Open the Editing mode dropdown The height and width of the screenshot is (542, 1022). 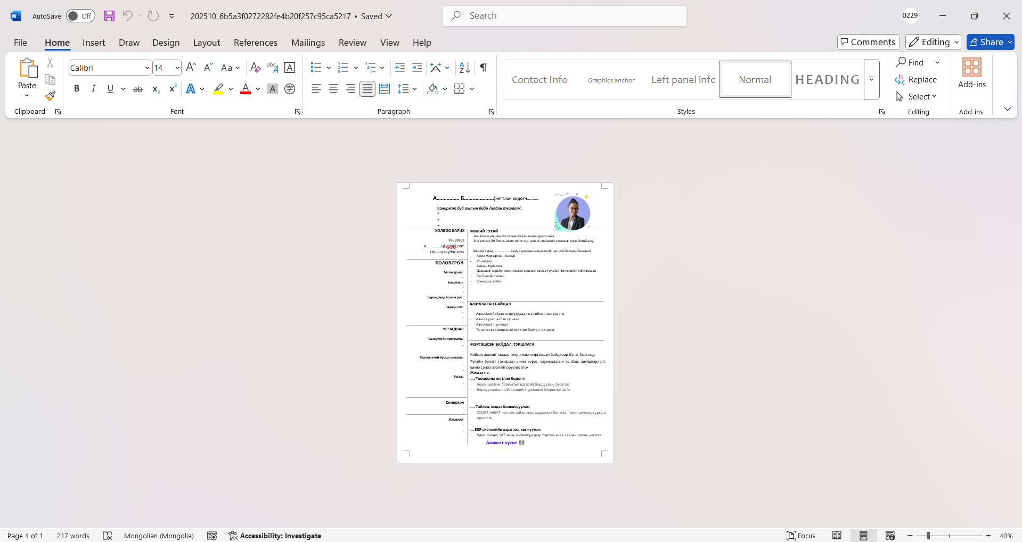[933, 42]
